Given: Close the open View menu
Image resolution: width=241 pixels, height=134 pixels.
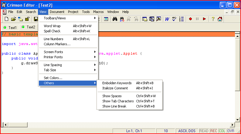Looking at the screenshot, I should click(x=43, y=12).
